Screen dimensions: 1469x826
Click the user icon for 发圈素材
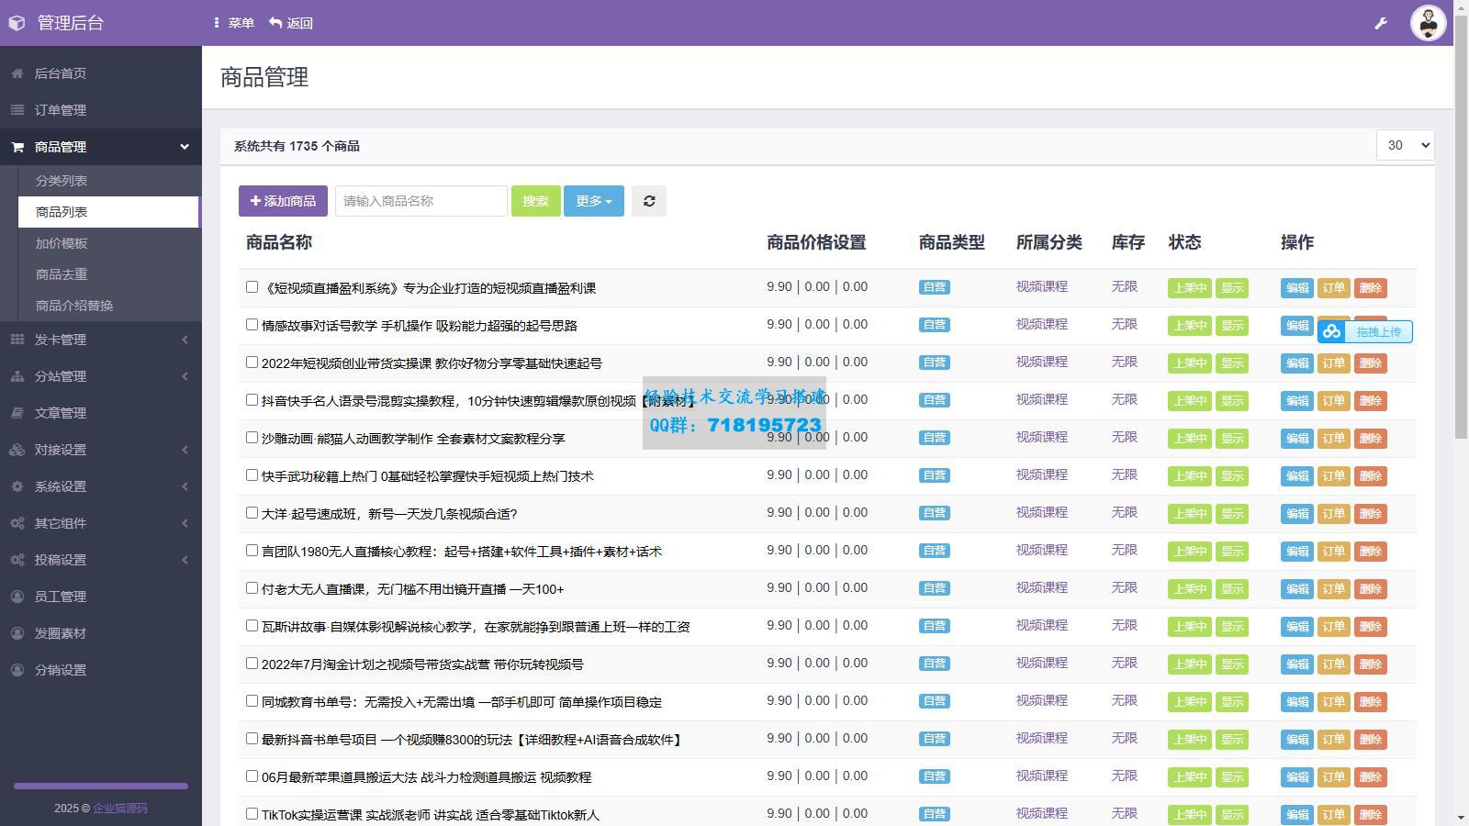pos(17,633)
